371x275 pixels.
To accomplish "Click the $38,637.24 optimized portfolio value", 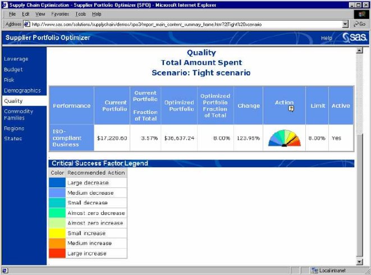I will 179,138.
